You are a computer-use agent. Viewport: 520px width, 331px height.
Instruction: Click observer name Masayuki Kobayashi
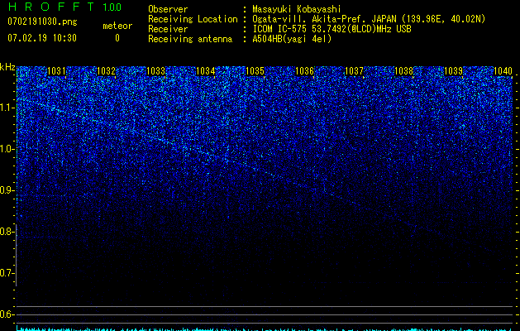pyautogui.click(x=297, y=9)
